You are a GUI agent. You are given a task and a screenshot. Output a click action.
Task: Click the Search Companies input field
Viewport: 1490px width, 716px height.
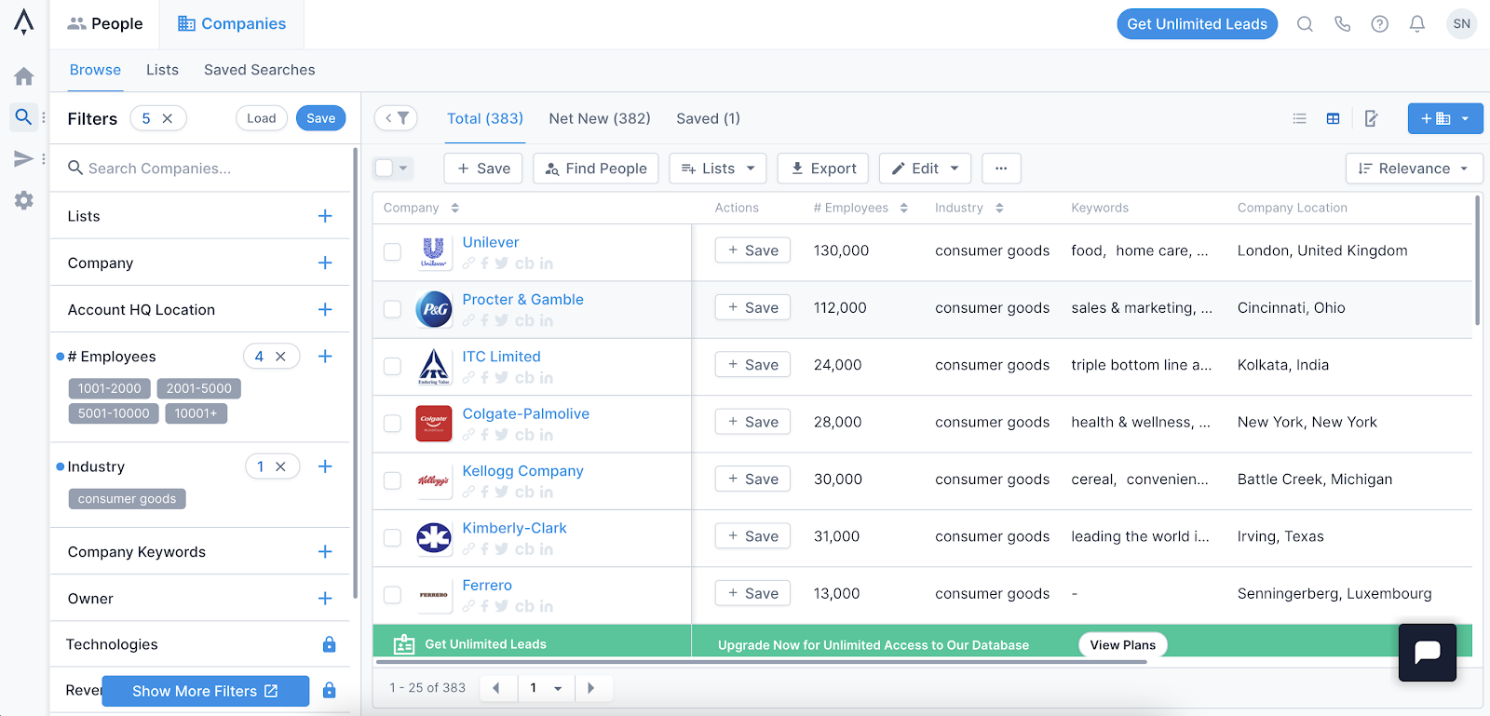[x=200, y=169]
